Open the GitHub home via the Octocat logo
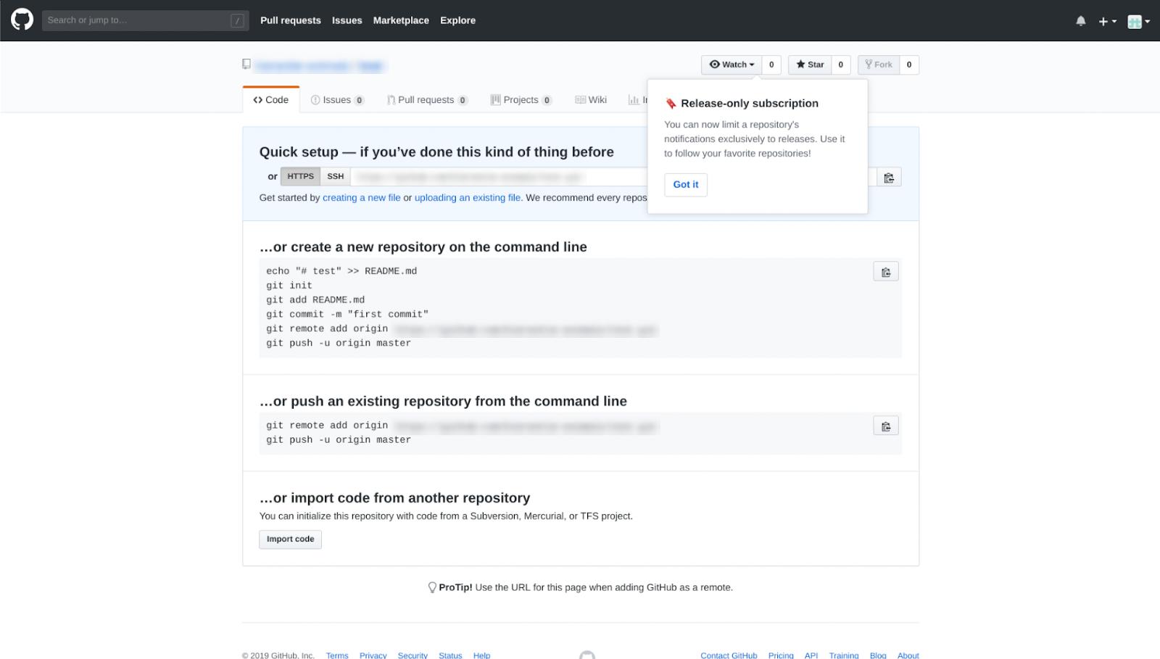Viewport: 1160px width, 659px height. (21, 20)
